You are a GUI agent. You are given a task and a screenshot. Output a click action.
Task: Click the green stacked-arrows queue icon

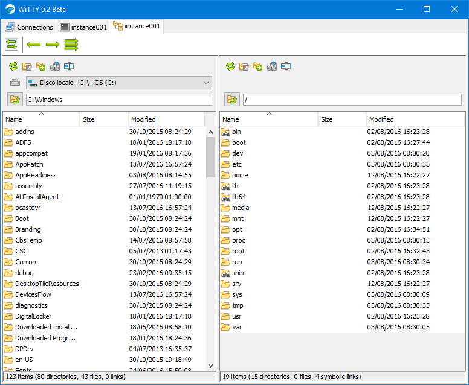[x=71, y=45]
